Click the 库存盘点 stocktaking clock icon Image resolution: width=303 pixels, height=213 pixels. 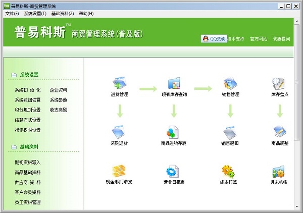point(278,83)
